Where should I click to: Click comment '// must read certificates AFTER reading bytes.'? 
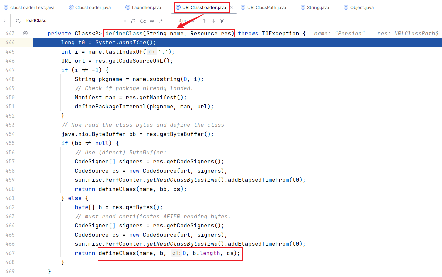(x=153, y=216)
